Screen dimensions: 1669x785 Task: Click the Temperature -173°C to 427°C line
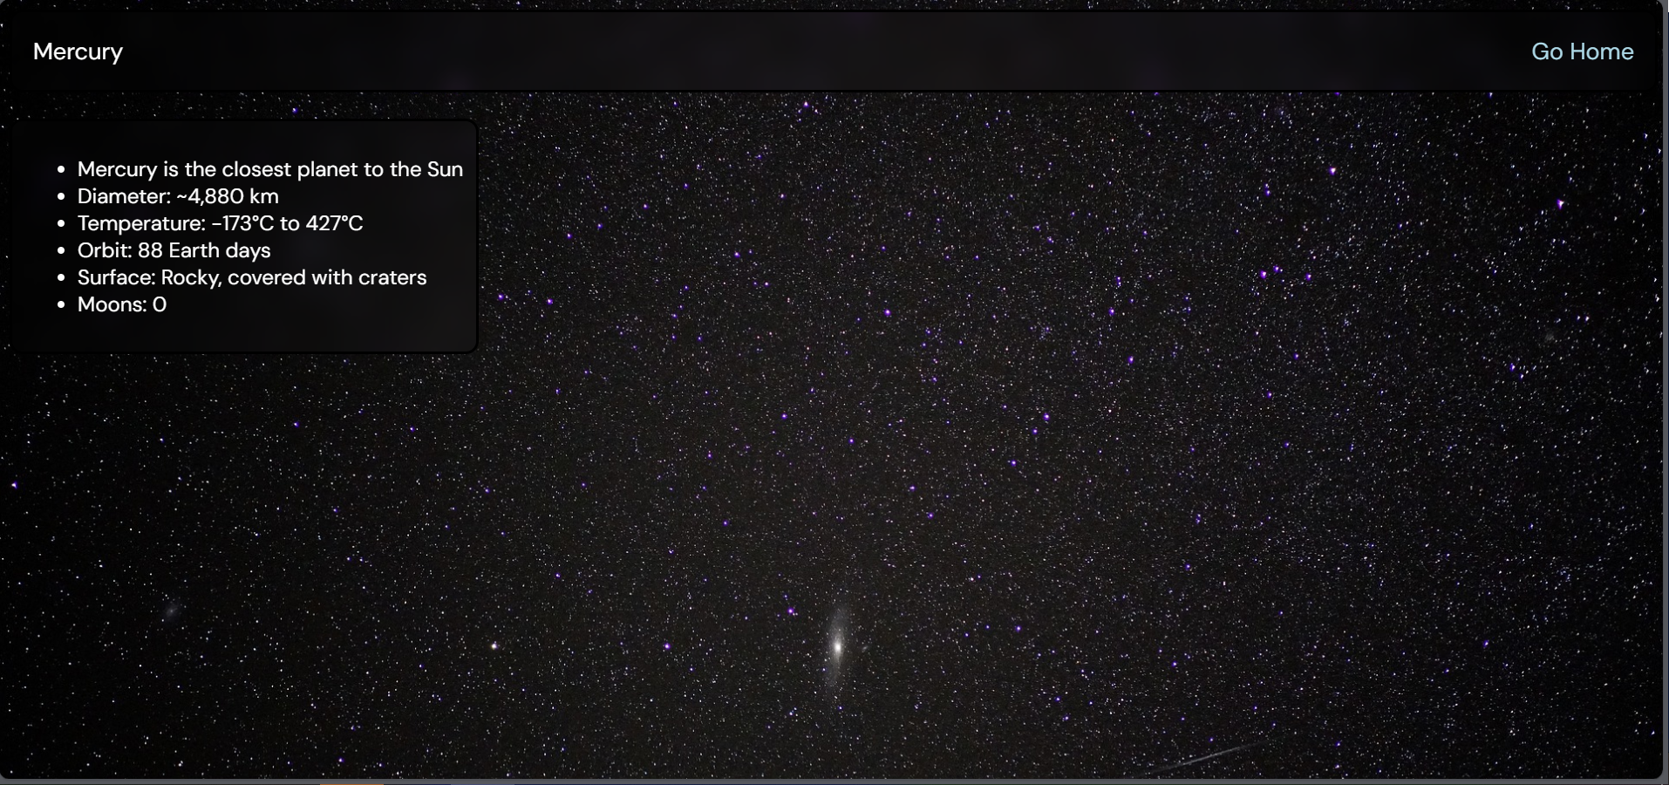(220, 223)
